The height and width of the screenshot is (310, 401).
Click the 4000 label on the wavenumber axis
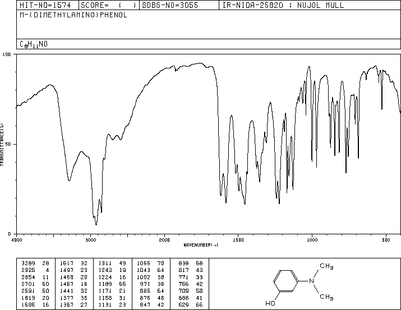[17, 240]
